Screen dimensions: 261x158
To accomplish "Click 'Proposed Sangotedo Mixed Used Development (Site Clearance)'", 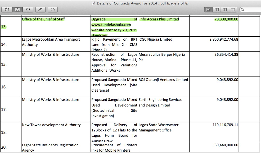I will point(114,85).
